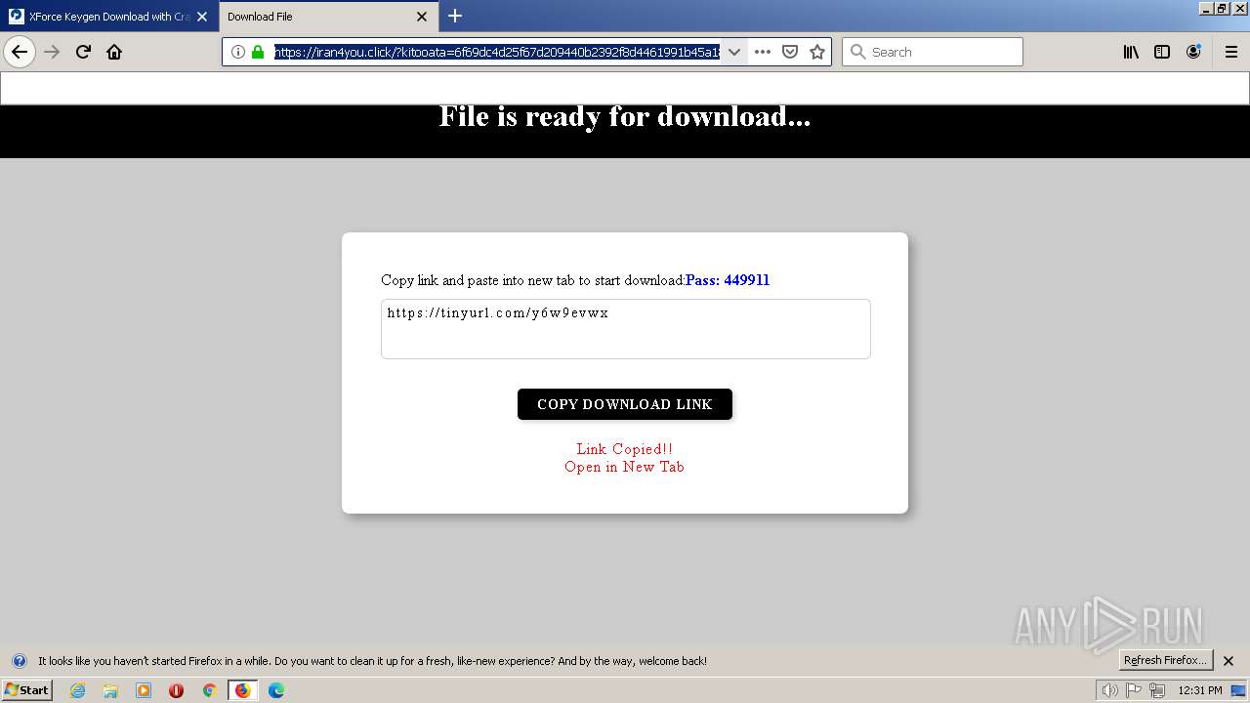Image resolution: width=1250 pixels, height=703 pixels.
Task: Switch to Firefox taskbar button
Action: pyautogui.click(x=242, y=690)
